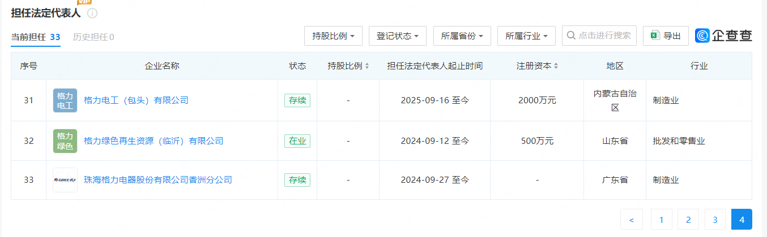Open the 登记状态 filter dropdown
The height and width of the screenshot is (237, 767).
point(398,36)
